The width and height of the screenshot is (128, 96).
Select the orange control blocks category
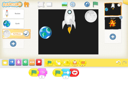point(32,62)
